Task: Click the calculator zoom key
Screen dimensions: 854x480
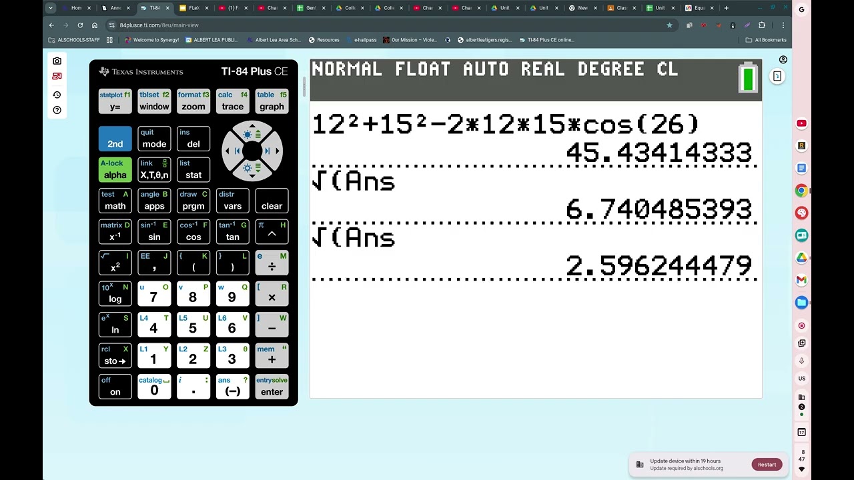Action: [x=193, y=101]
